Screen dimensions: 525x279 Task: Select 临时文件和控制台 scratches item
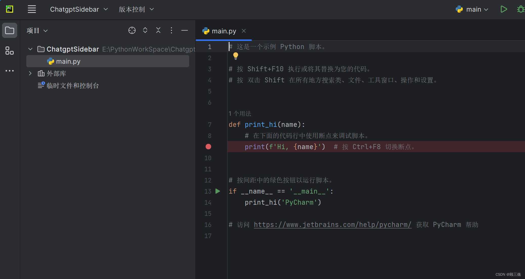tap(68, 85)
